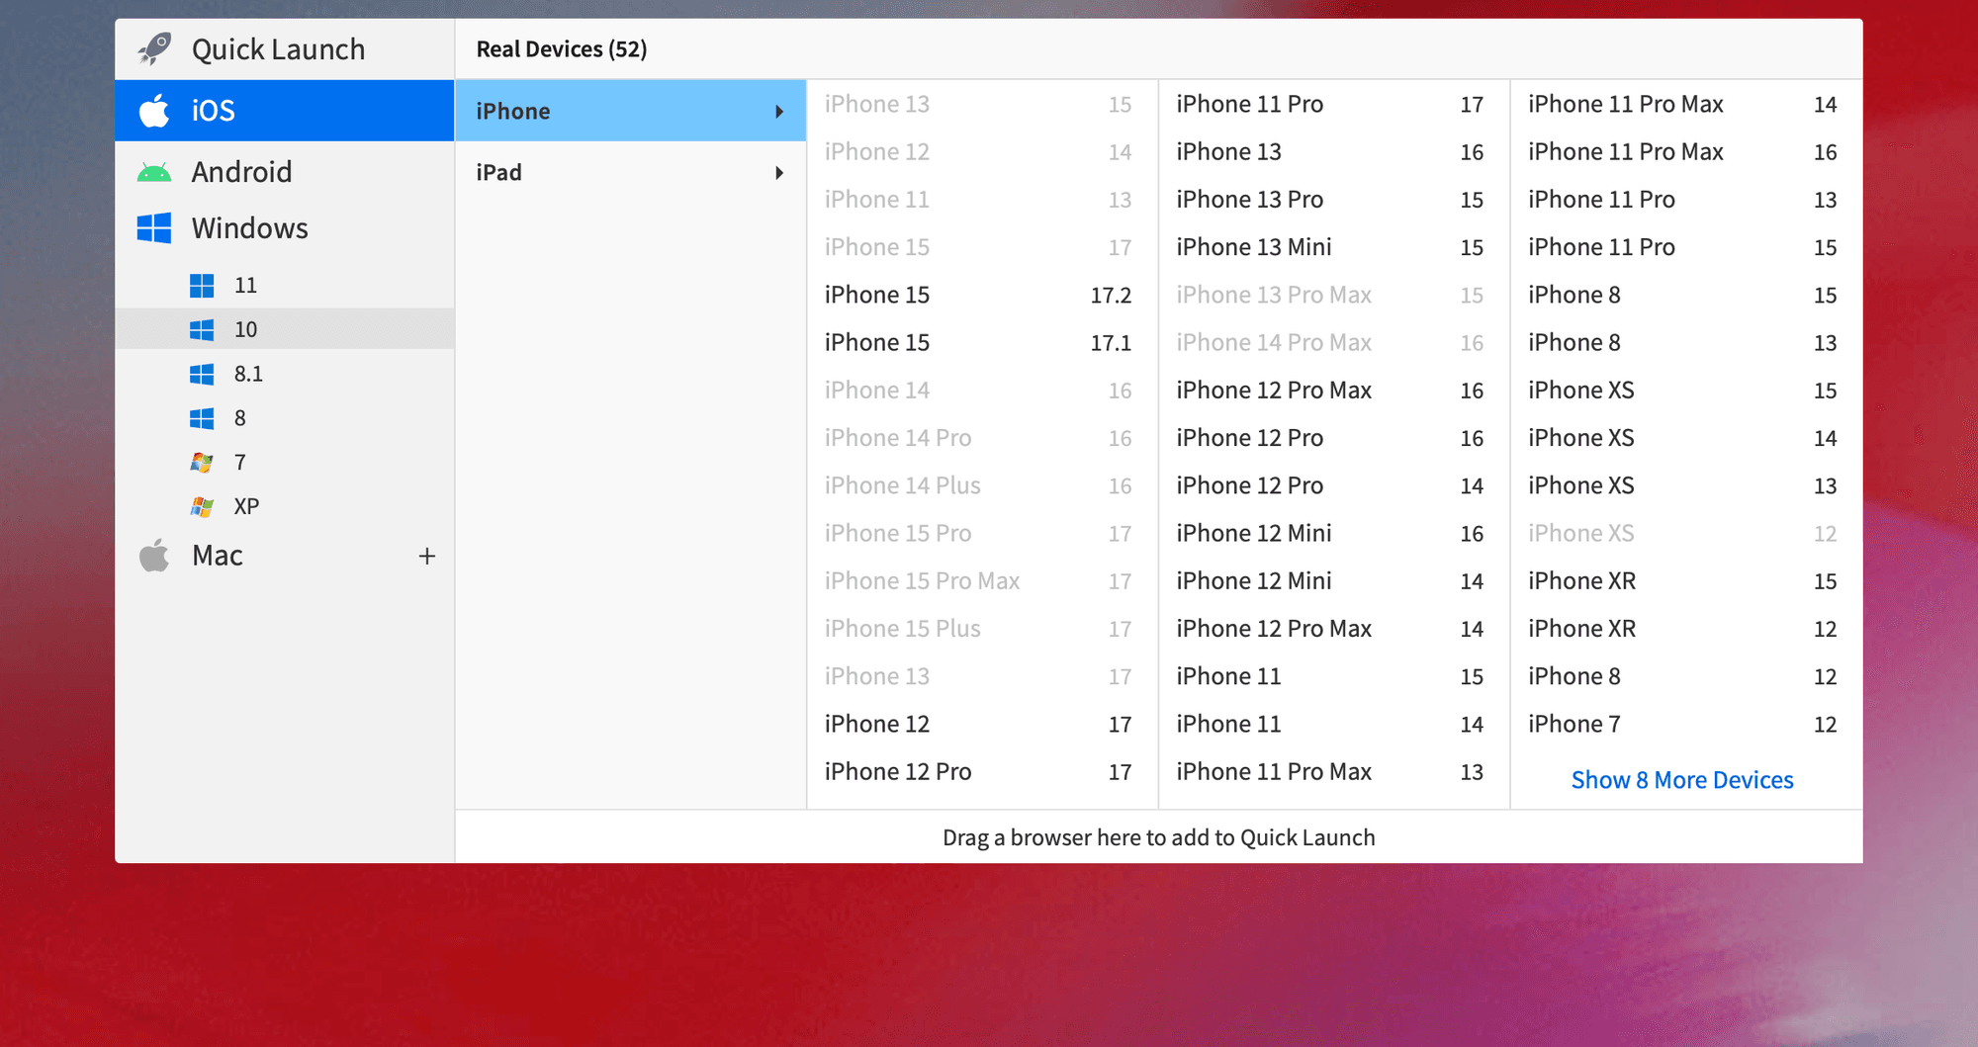Select iPhone 11 Pro Max with iOS 13
This screenshot has height=1047, width=1978.
click(x=1334, y=771)
